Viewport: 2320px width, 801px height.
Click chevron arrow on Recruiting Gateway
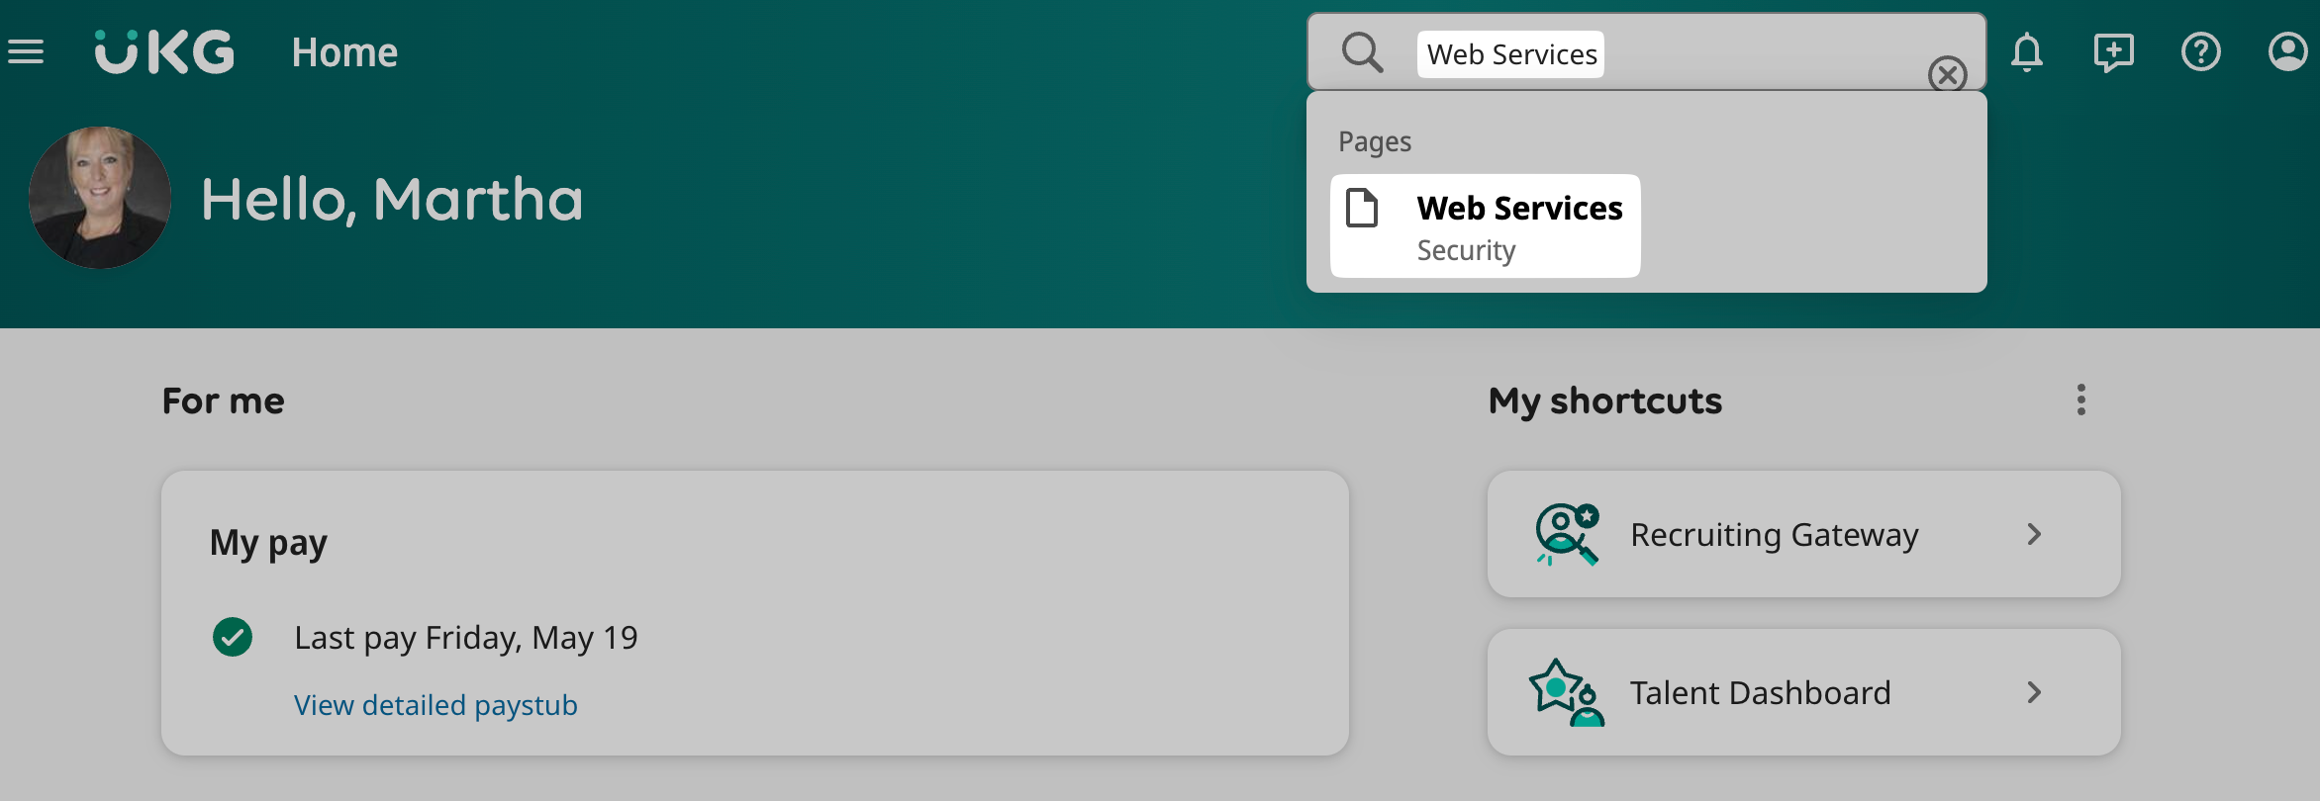(2034, 534)
